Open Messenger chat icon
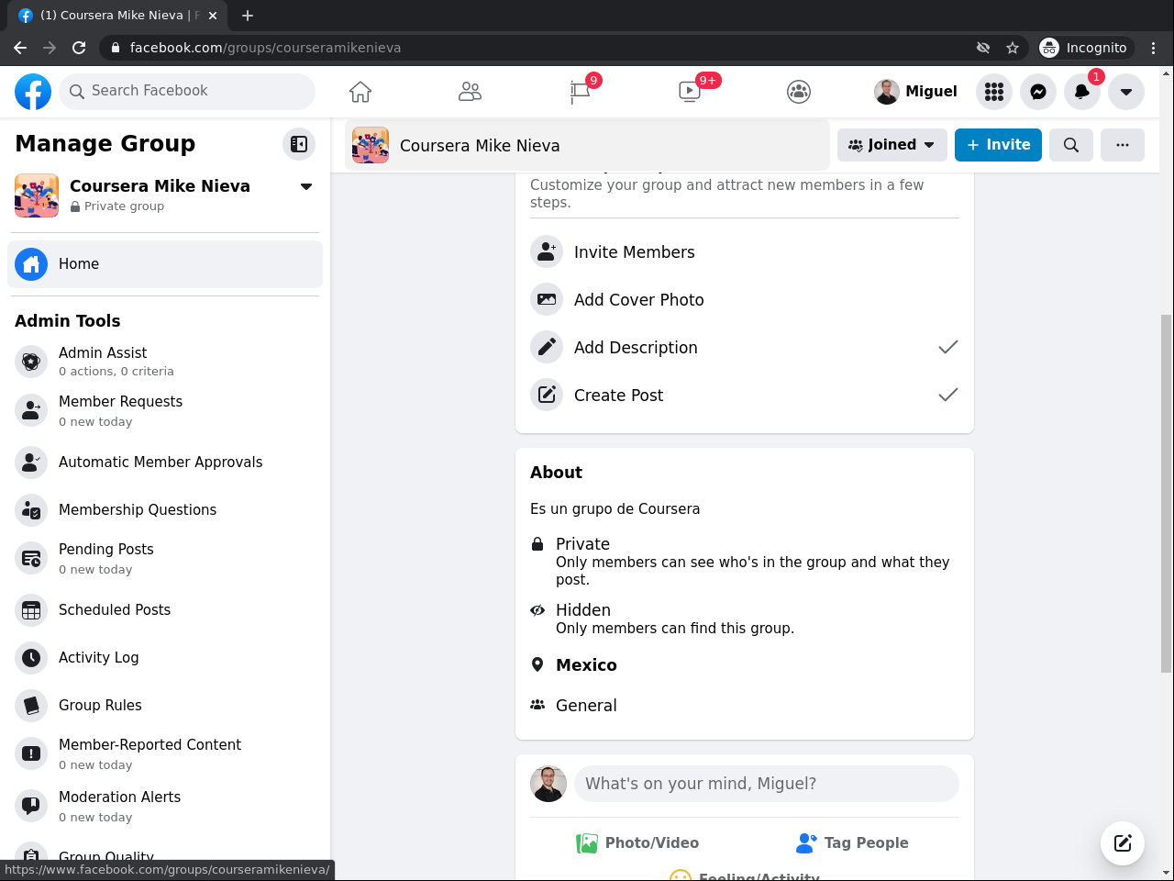This screenshot has height=881, width=1174. click(x=1038, y=92)
